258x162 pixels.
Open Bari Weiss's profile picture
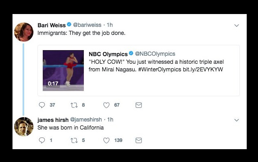tap(24, 32)
